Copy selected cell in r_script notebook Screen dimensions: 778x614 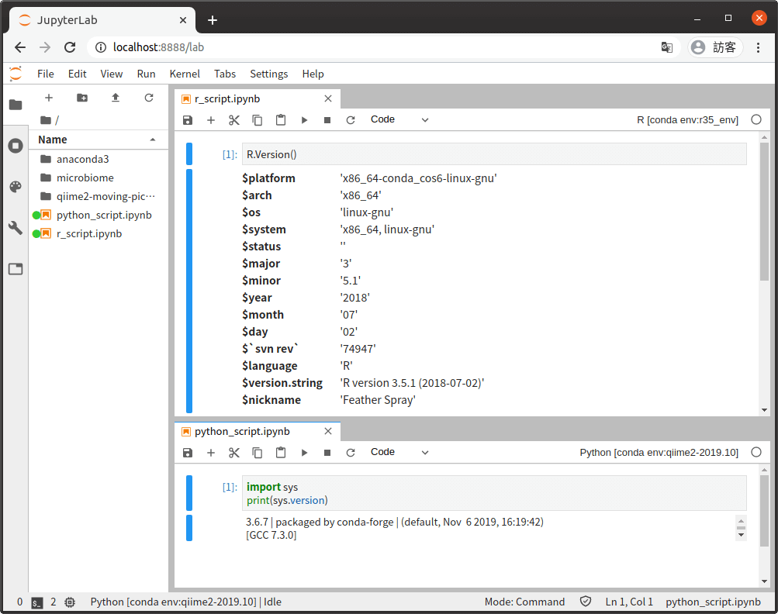coord(257,120)
